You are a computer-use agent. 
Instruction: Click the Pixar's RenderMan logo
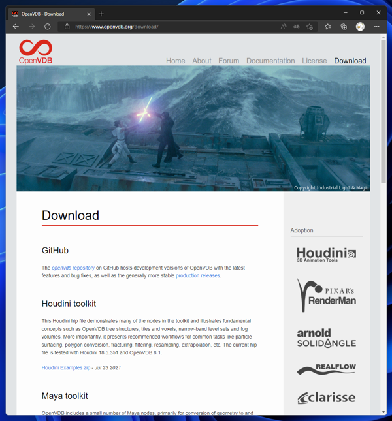(x=327, y=295)
